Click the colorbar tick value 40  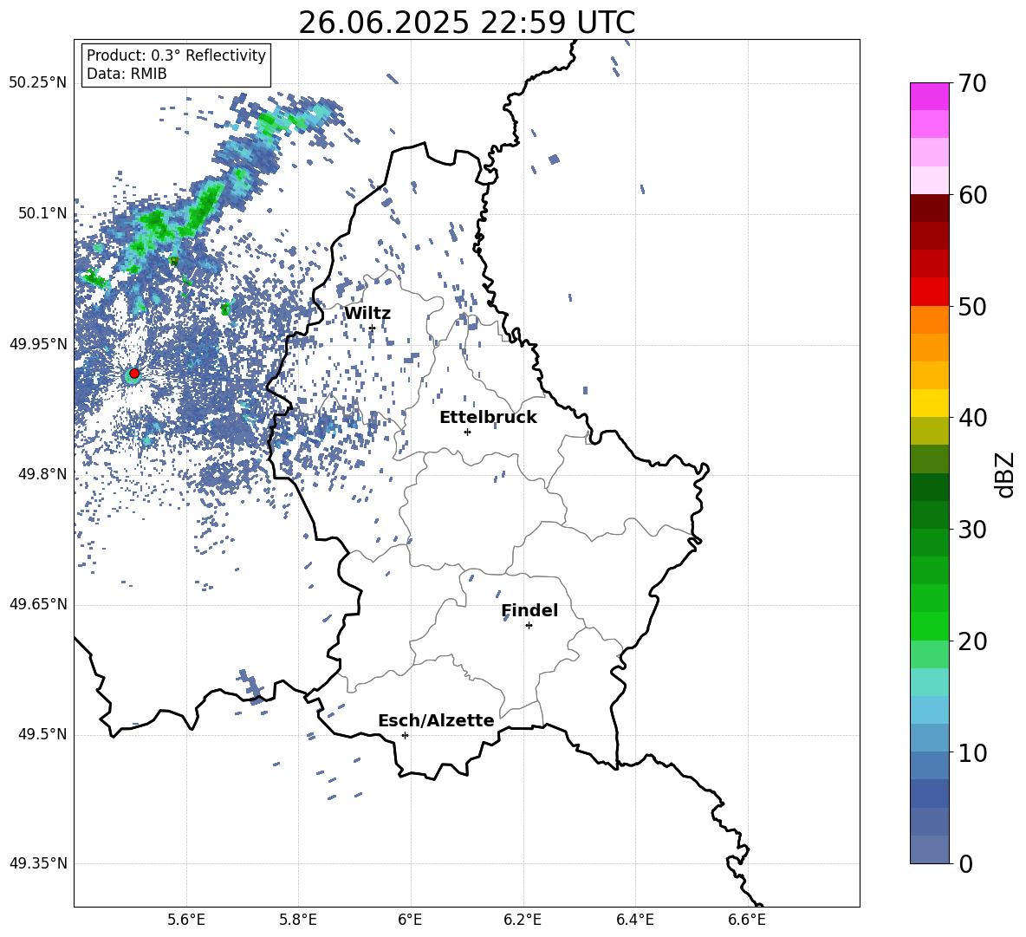point(972,418)
